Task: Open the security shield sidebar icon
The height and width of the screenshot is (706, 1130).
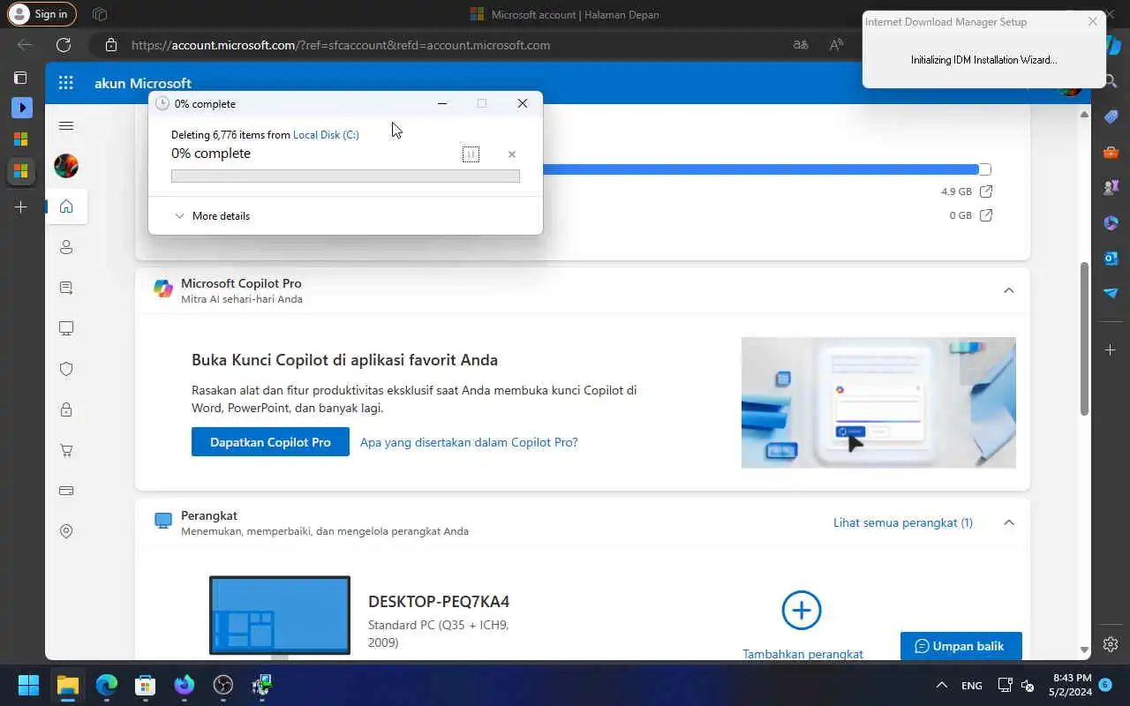Action: pyautogui.click(x=66, y=369)
